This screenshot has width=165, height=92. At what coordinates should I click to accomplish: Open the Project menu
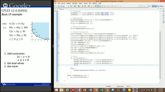pyautogui.click(x=86, y=3)
